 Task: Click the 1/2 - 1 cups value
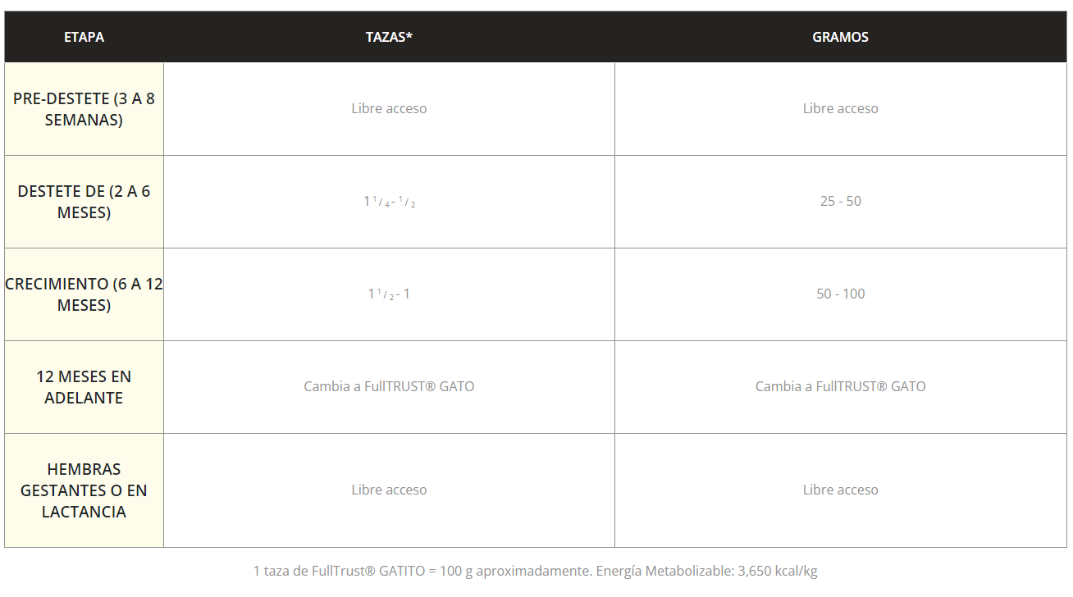(x=389, y=294)
